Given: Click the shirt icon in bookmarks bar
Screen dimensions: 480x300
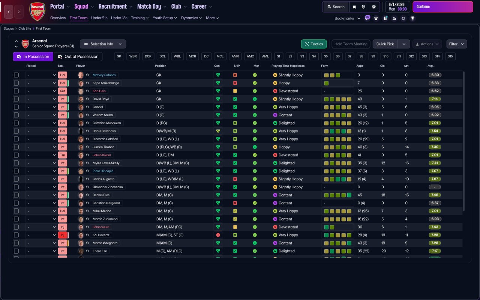Looking at the screenshot, I should click(376, 18).
